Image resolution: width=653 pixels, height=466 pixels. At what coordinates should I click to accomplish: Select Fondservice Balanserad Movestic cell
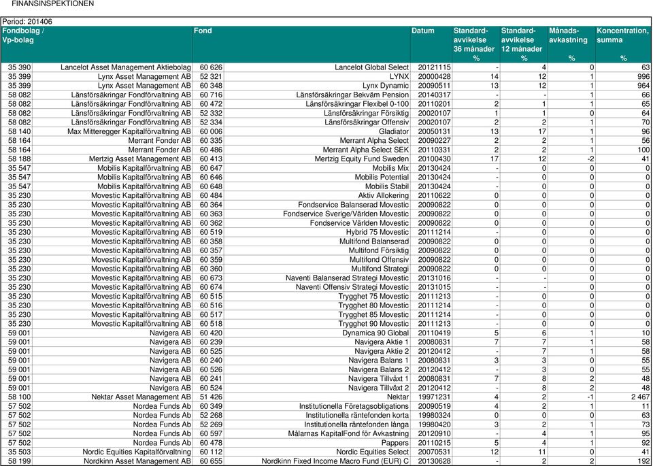coord(316,205)
